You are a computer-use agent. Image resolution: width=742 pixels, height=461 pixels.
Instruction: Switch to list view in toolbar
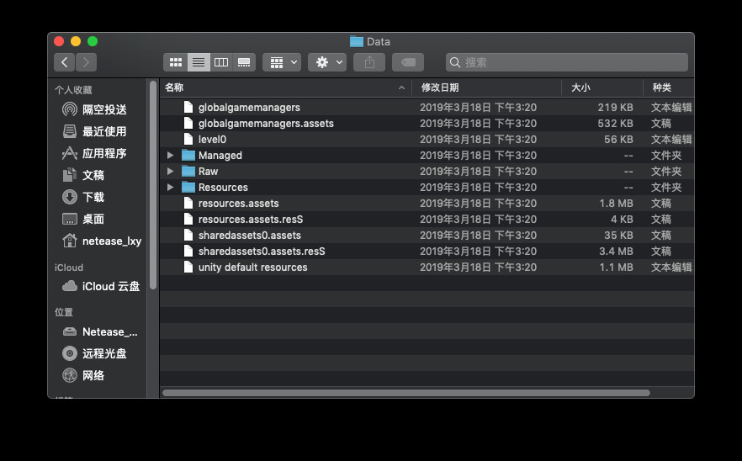click(x=199, y=62)
